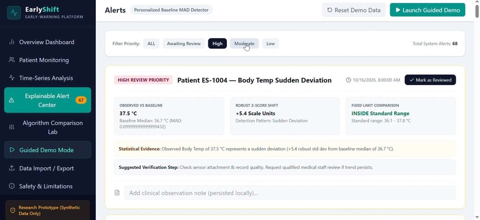This screenshot has height=220, width=480.
Task: Mark the ES-1004 alert as reviewed
Action: (x=430, y=80)
